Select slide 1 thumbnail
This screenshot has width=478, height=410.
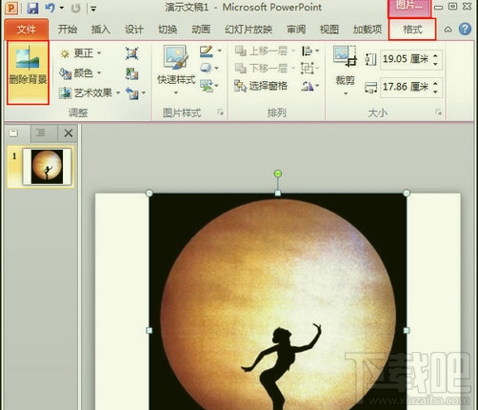click(x=47, y=167)
